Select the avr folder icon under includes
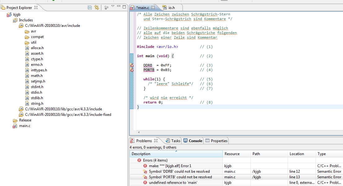This screenshot has height=186, width=343. point(27,31)
